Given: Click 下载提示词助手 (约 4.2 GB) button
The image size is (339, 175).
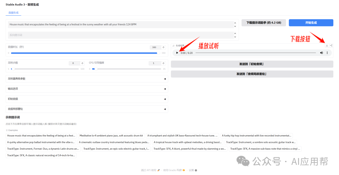Looking at the screenshot, I should (264, 23).
